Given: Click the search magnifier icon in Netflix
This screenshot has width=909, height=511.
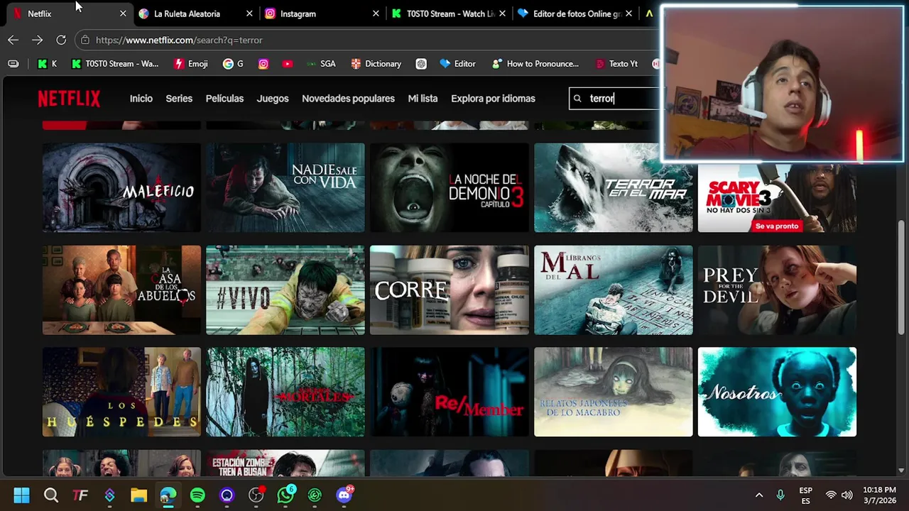Looking at the screenshot, I should (577, 99).
